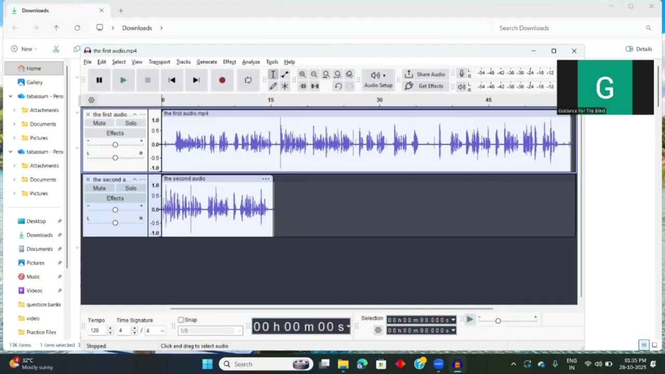Screen dimensions: 665x374
Task: Mute the second audio track
Action: pyautogui.click(x=99, y=188)
